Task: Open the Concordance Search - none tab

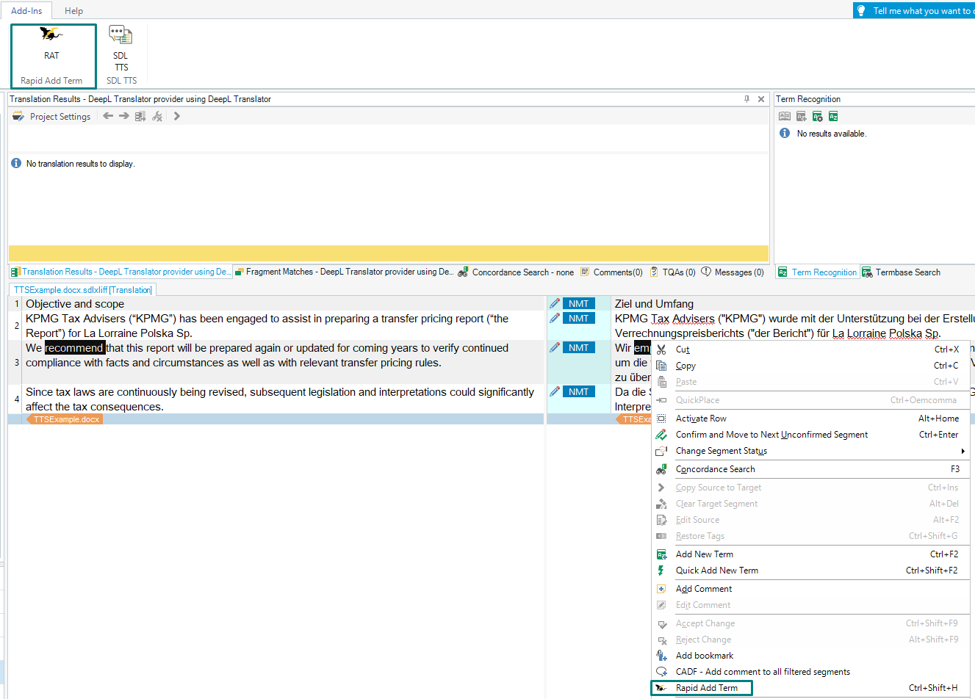Action: click(x=516, y=272)
